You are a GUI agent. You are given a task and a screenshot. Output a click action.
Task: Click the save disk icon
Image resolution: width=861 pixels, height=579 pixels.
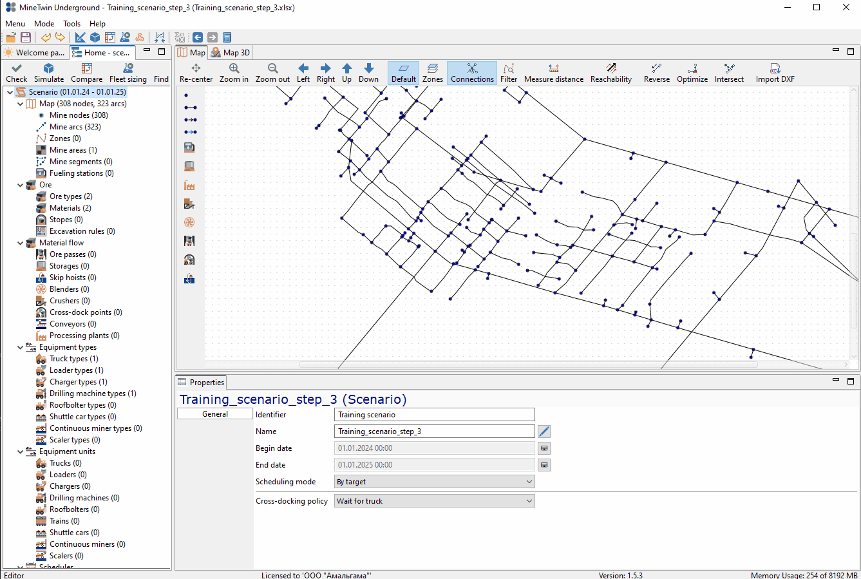[x=26, y=37]
